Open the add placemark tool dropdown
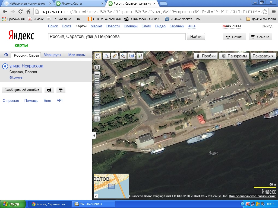The image size is (278, 208). [x=131, y=56]
